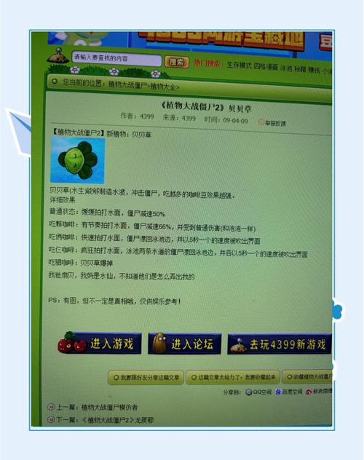Click the line starting 吃颗咖啡: 有节奏拍打水面
Screen dimensions: 364x460
(x=152, y=226)
